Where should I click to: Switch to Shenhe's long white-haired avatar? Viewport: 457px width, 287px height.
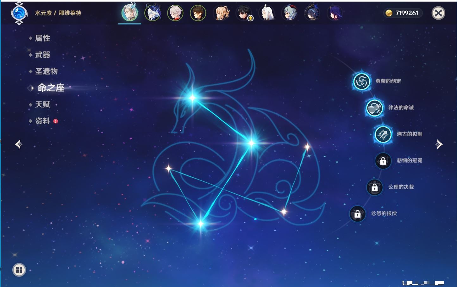(x=266, y=13)
